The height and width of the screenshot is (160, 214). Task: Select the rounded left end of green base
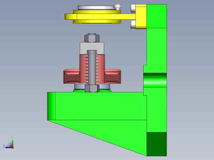[51, 106]
